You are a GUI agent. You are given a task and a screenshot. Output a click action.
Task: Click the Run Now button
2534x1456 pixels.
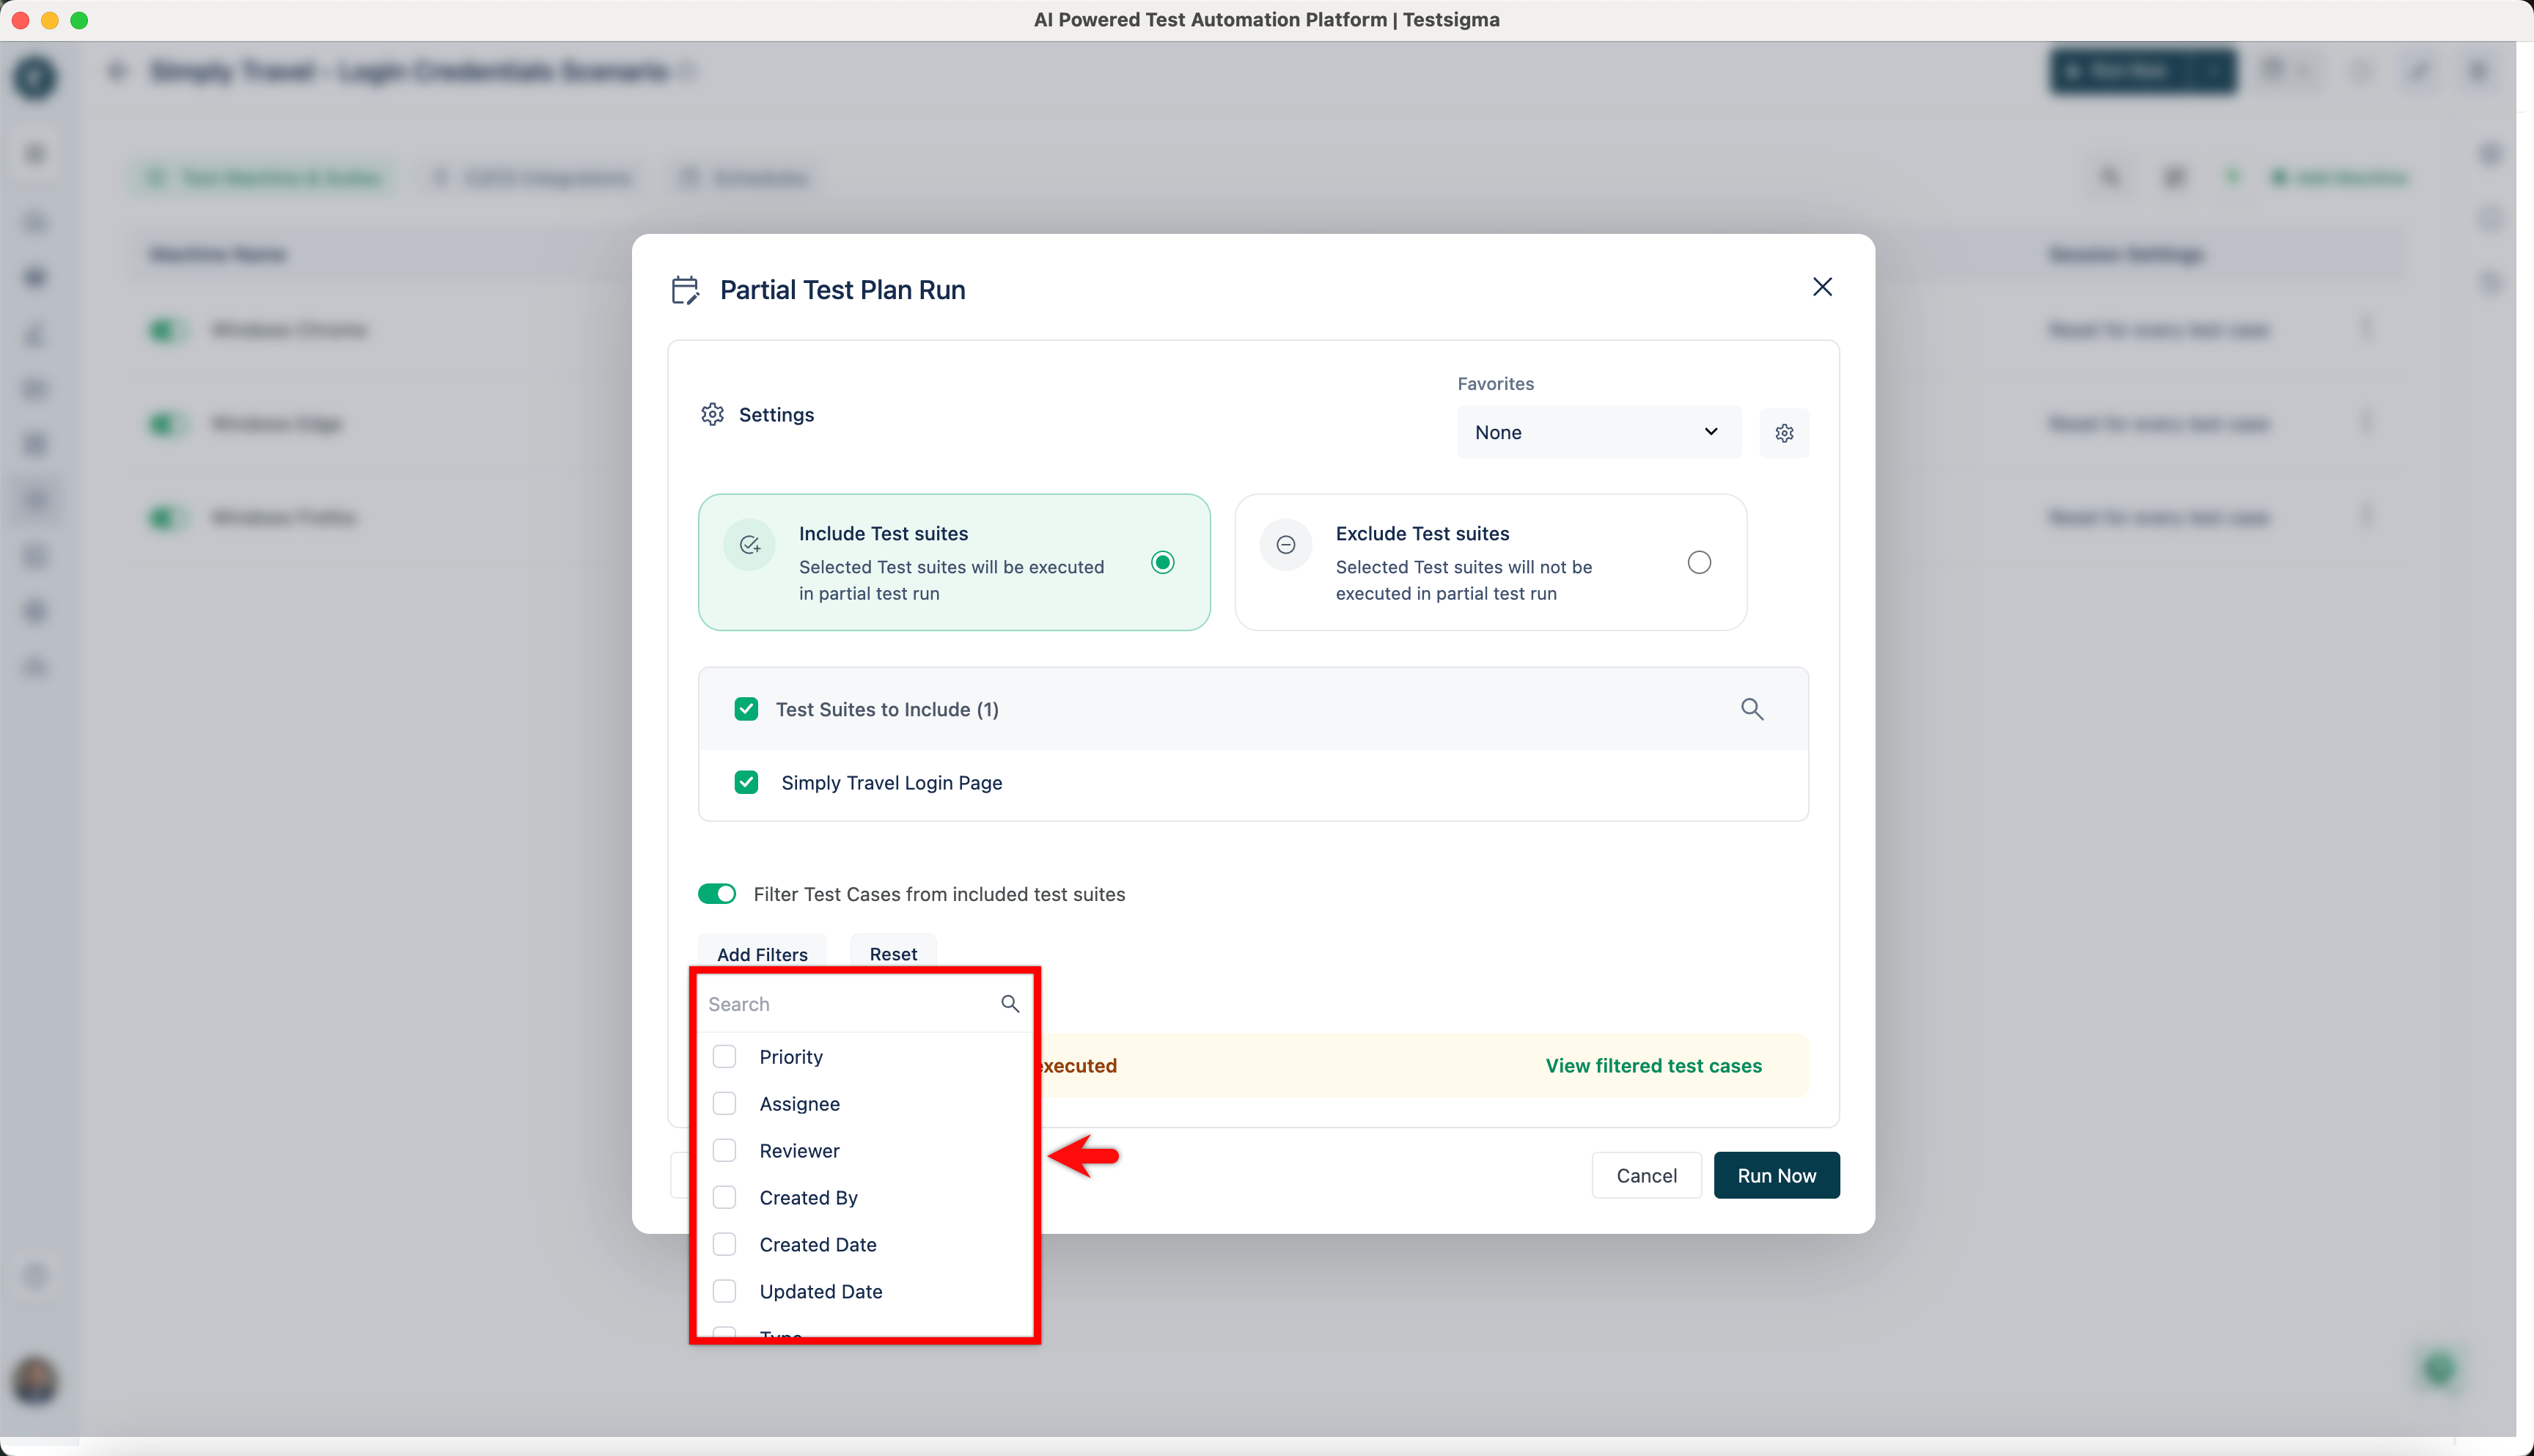[1776, 1176]
